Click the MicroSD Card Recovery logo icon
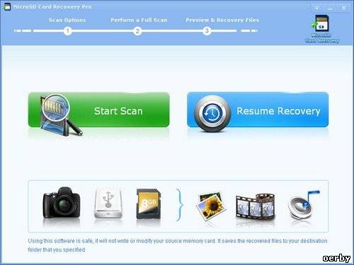This screenshot has width=354, height=265. 322,29
